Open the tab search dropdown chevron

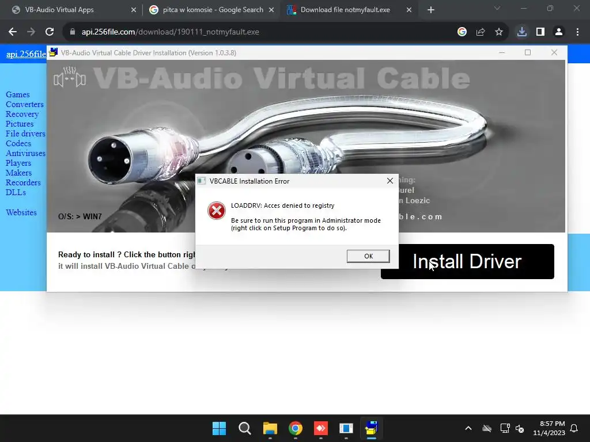(x=497, y=8)
